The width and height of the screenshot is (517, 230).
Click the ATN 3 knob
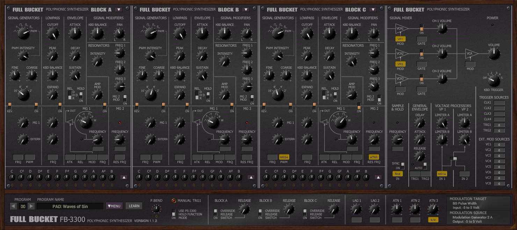433,209
